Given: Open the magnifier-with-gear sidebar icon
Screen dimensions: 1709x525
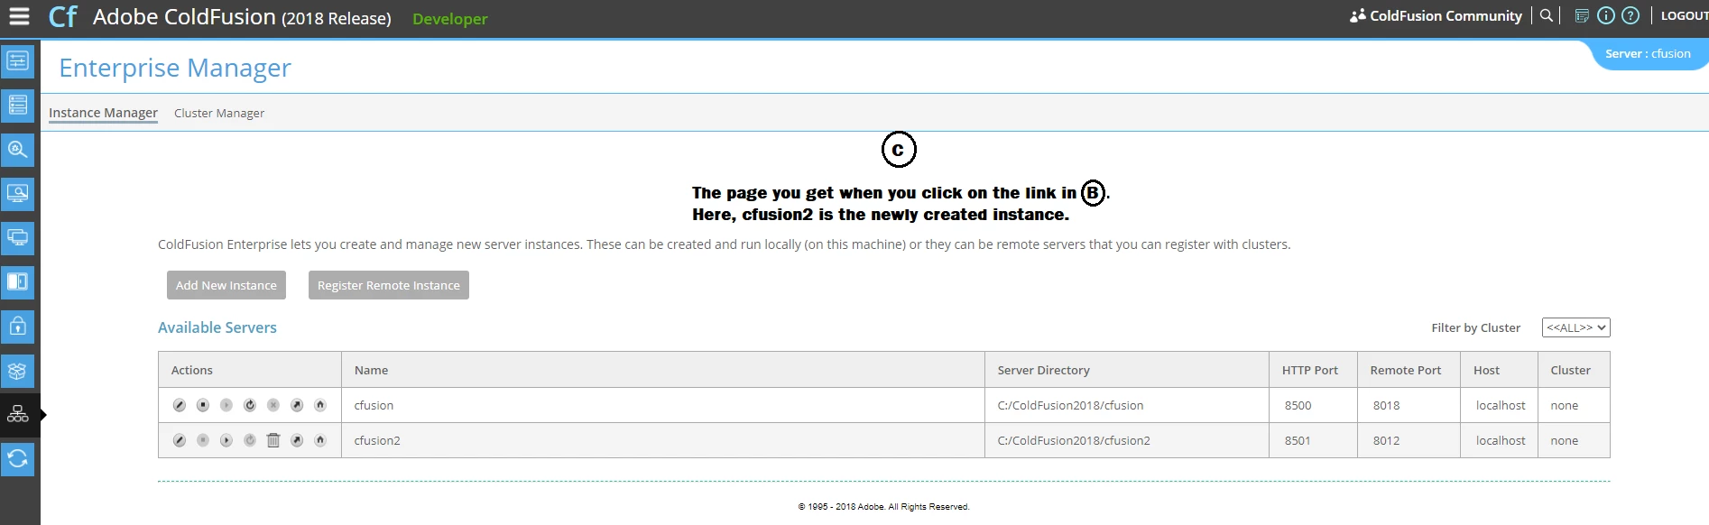Looking at the screenshot, I should (x=17, y=149).
